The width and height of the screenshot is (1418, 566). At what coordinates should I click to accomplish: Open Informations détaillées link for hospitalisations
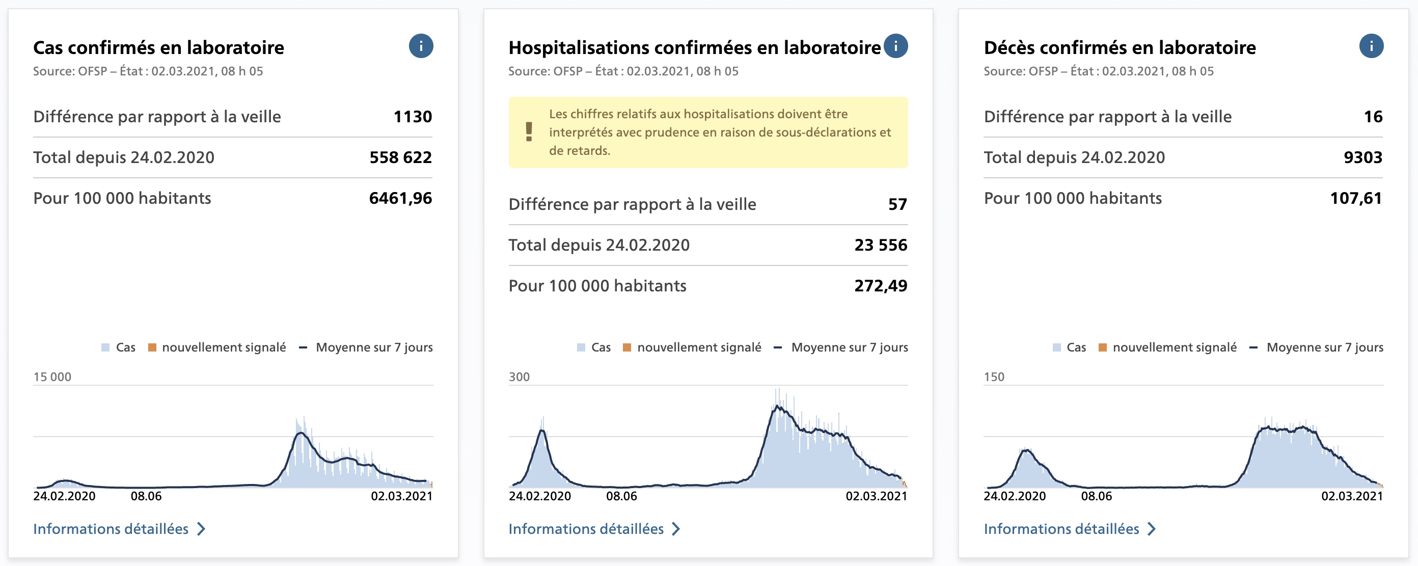(586, 529)
